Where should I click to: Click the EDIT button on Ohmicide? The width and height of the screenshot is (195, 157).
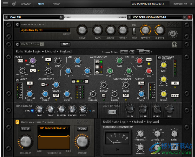click(x=65, y=44)
